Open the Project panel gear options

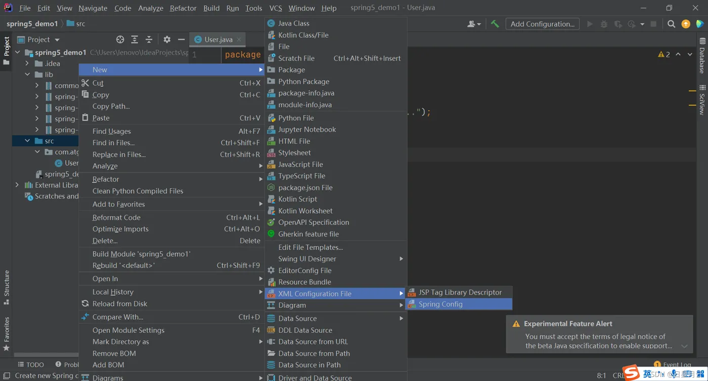(x=167, y=39)
